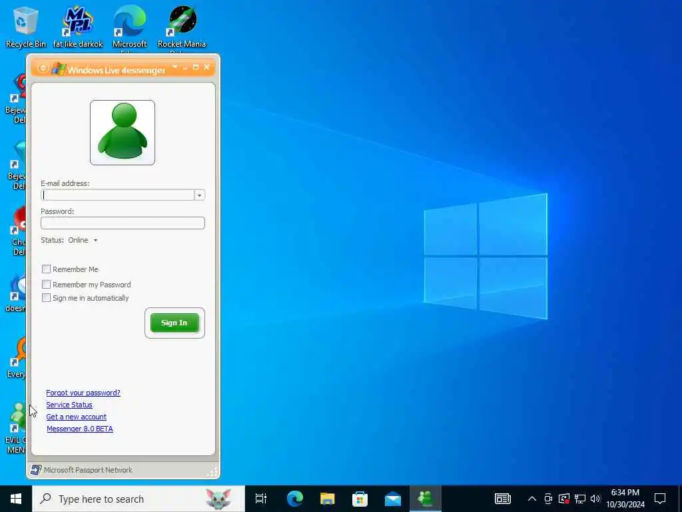Open File Explorer from taskbar
Screen dimensions: 682x512
pos(328,499)
